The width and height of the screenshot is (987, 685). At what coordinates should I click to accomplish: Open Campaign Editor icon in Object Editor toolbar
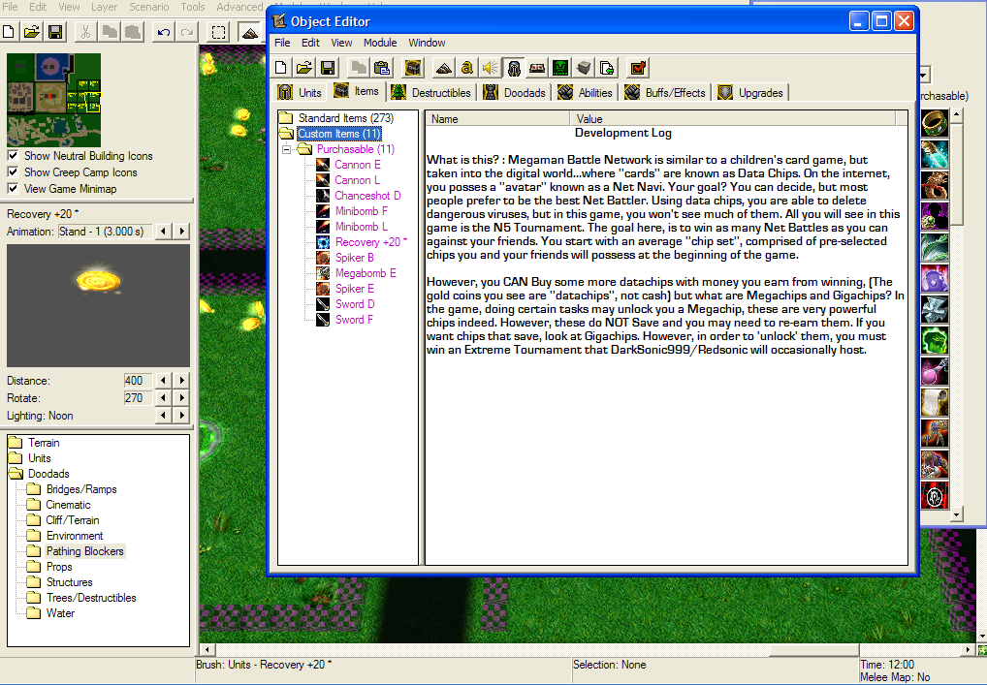tap(537, 68)
